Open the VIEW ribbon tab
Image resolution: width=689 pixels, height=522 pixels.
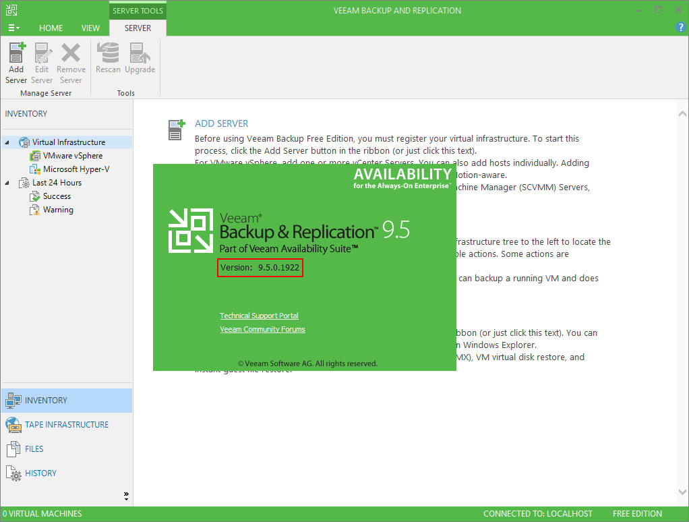click(90, 28)
